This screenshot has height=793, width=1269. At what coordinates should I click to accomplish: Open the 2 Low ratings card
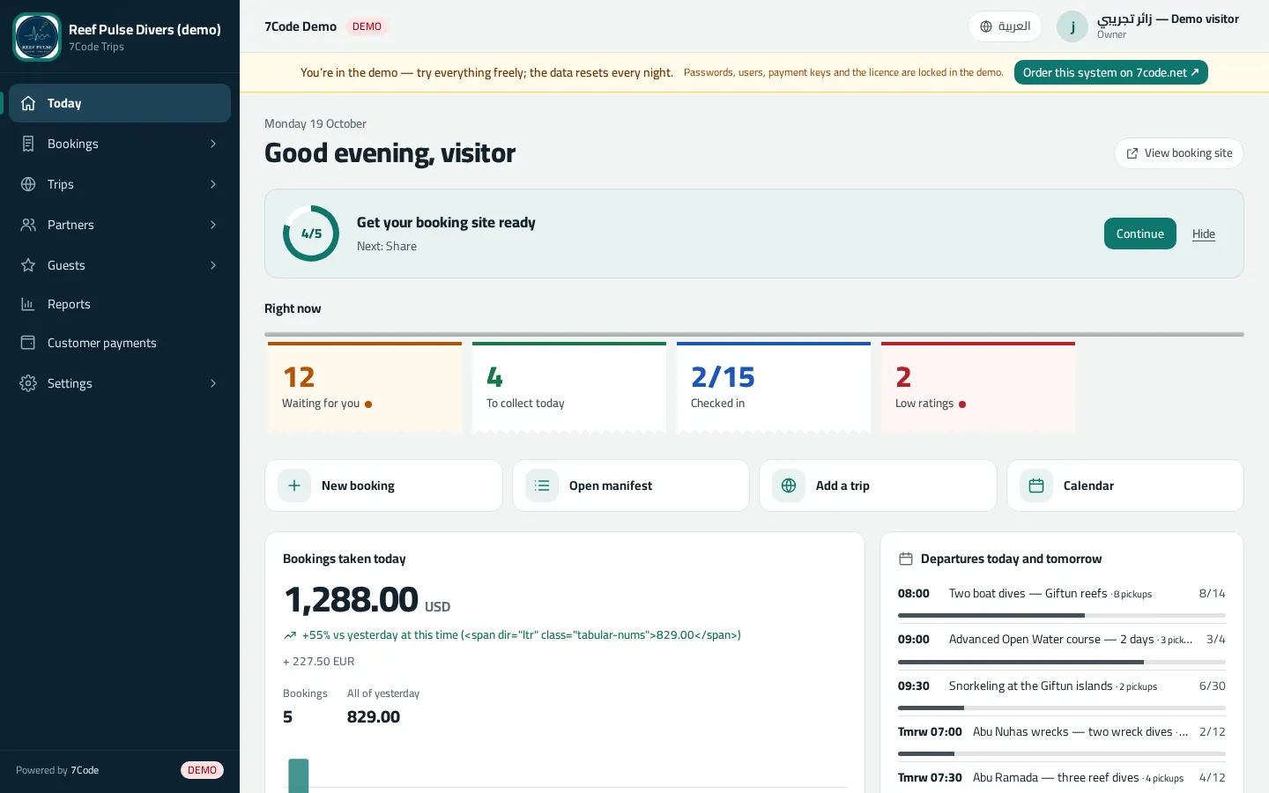pyautogui.click(x=978, y=388)
